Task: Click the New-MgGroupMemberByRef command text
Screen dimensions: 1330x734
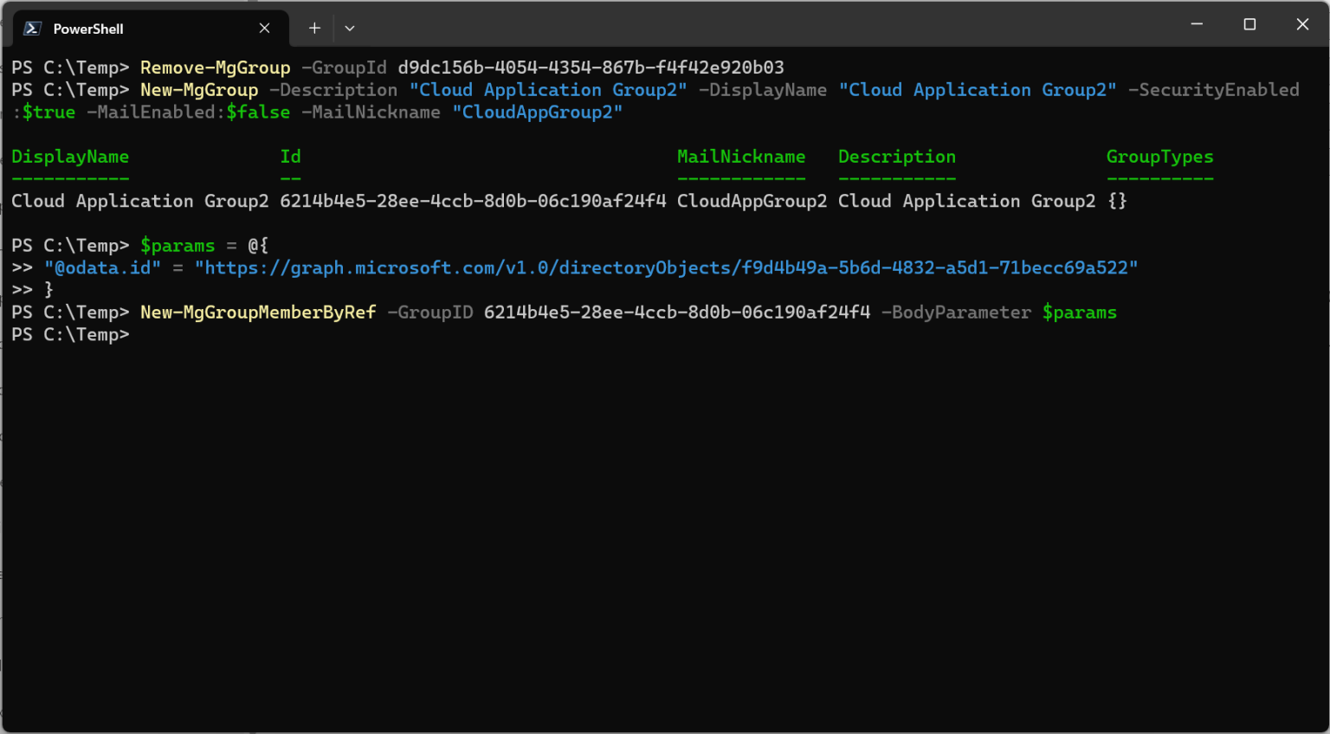Action: tap(258, 312)
